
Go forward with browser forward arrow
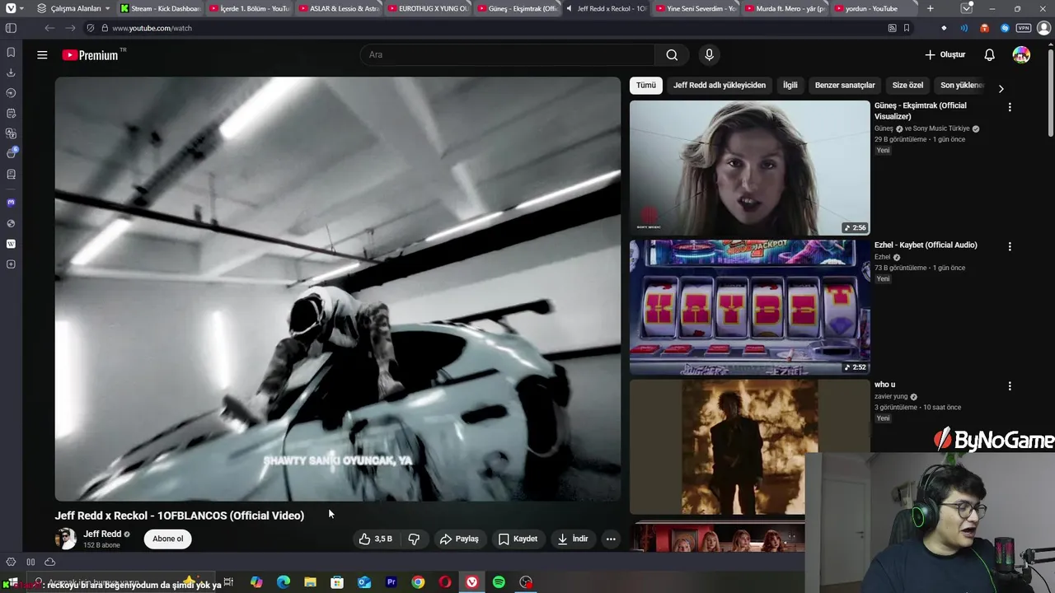click(x=70, y=28)
